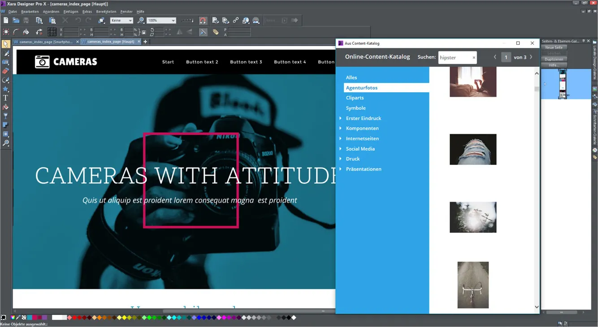Open the Keine dropdown in the toolbar
Image resolution: width=598 pixels, height=327 pixels.
point(121,20)
